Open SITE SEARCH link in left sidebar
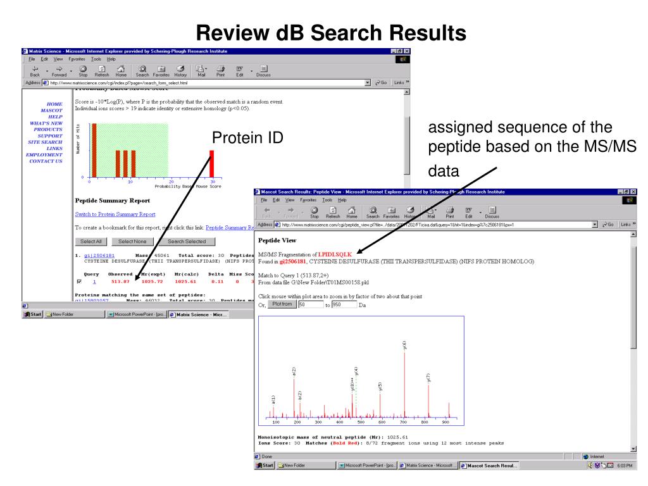 (45, 142)
